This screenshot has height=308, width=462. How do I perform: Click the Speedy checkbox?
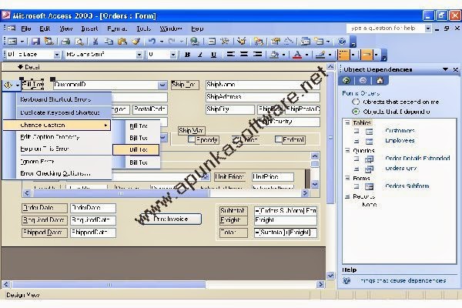(x=192, y=139)
